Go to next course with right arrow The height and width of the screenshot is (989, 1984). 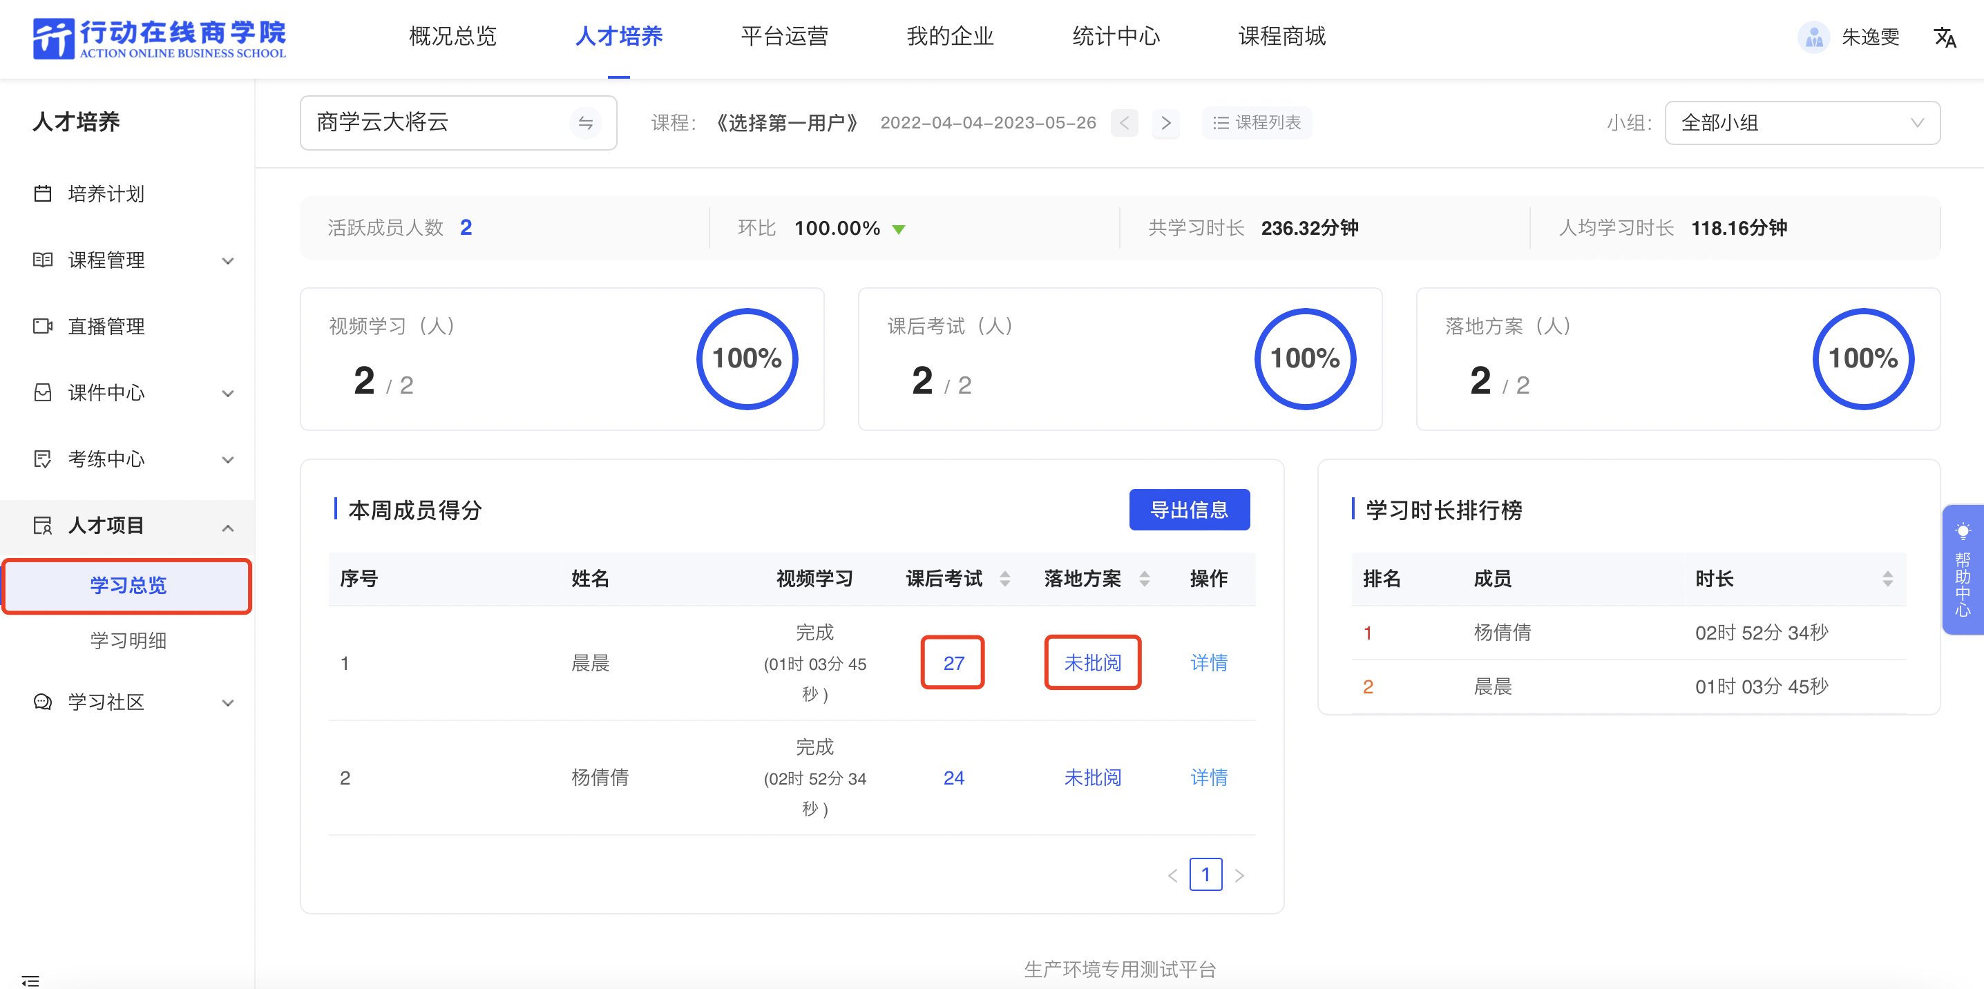1165,122
